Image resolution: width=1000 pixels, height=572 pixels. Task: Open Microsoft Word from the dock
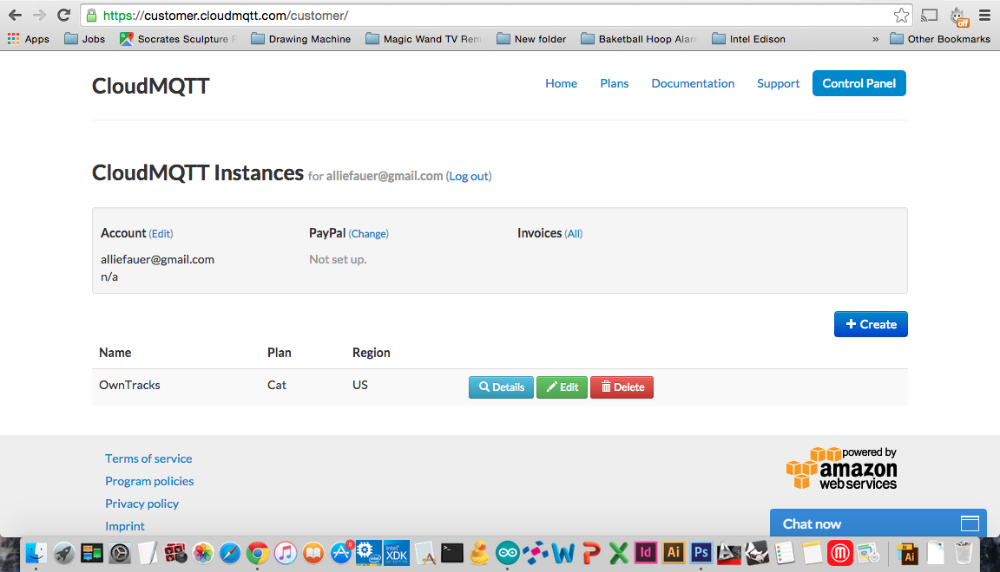(x=562, y=553)
